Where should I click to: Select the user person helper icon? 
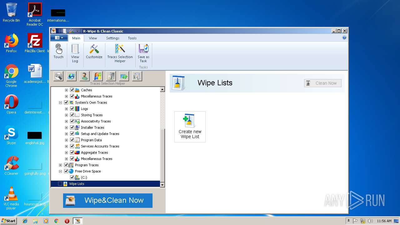pyautogui.click(x=85, y=76)
